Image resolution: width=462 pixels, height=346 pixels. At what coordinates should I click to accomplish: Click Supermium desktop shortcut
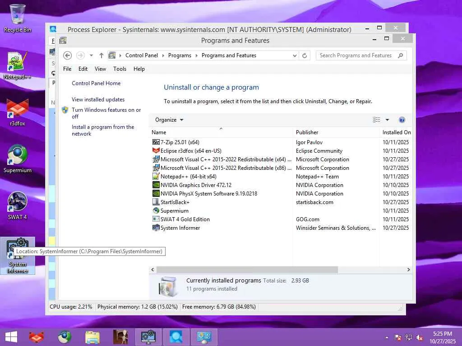(18, 159)
